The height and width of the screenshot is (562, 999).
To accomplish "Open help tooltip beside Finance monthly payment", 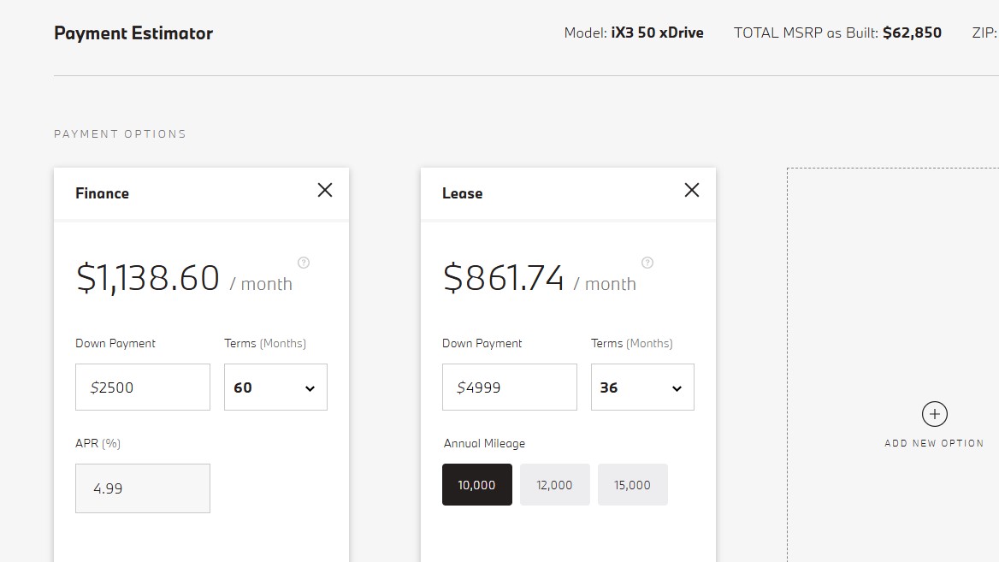I will [x=304, y=263].
